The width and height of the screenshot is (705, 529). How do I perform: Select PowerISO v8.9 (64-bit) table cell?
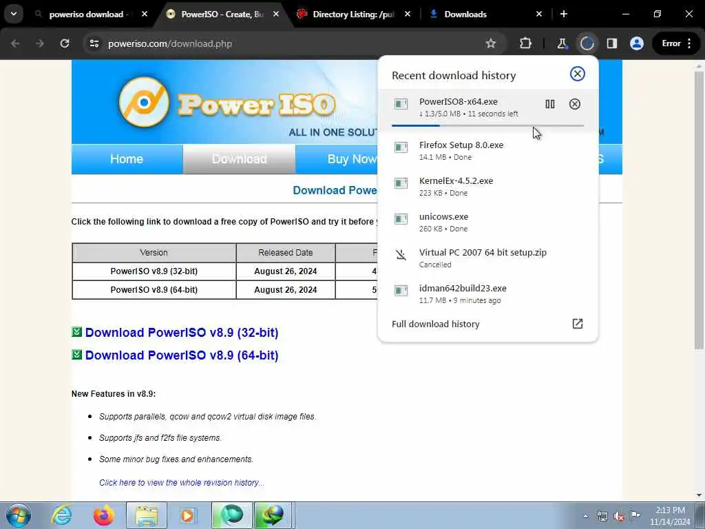click(154, 290)
